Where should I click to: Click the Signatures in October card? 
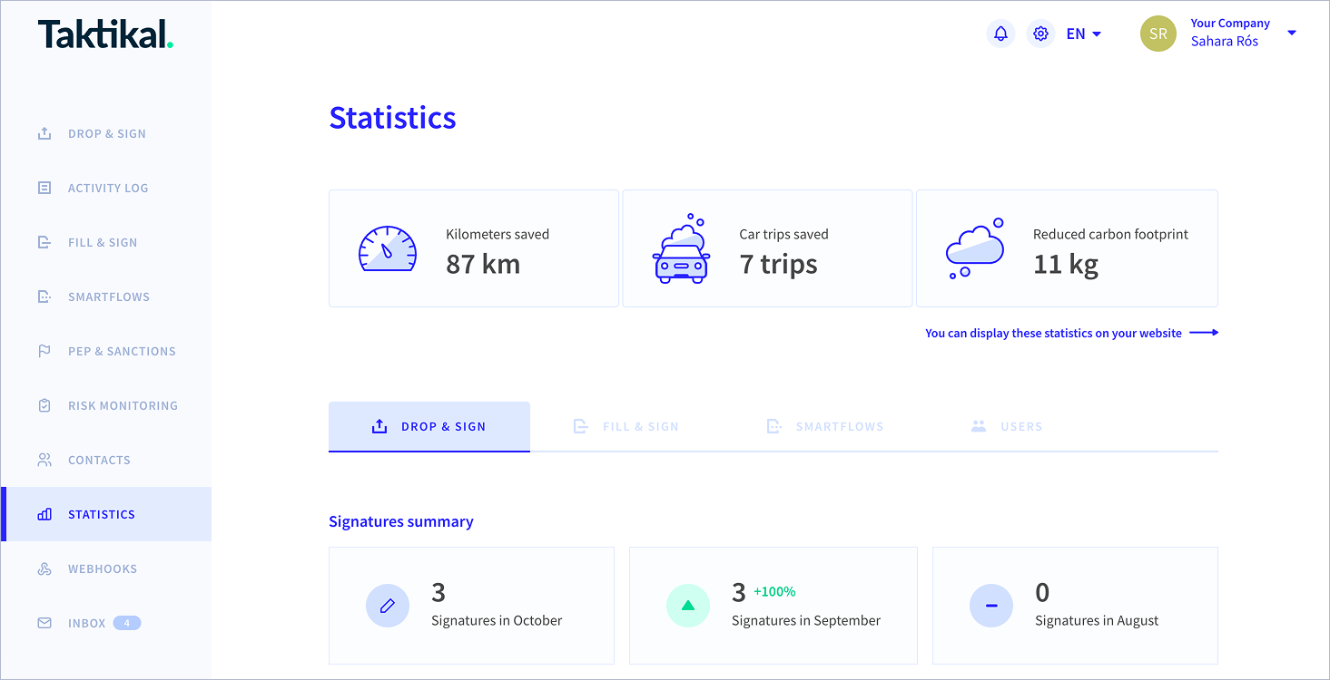coord(471,606)
